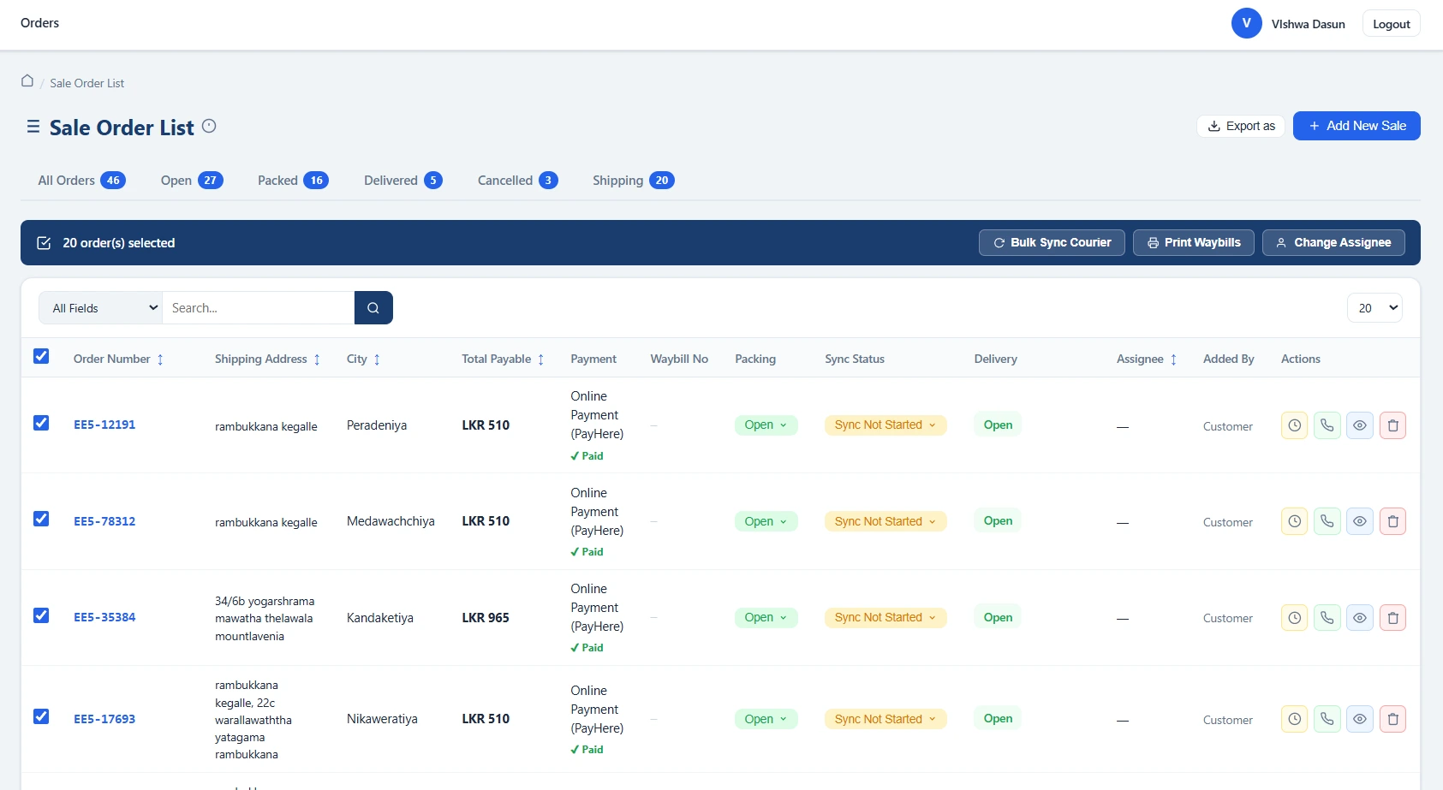Click the home breadcrumb icon

click(x=27, y=80)
